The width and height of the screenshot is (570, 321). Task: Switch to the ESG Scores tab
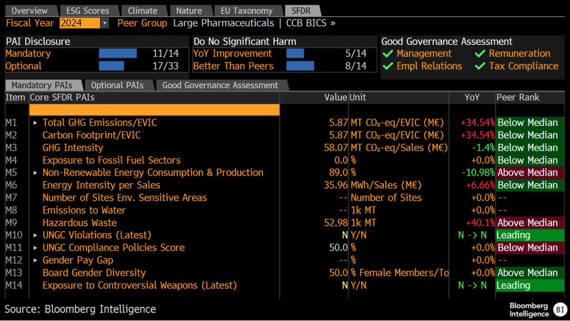(88, 11)
